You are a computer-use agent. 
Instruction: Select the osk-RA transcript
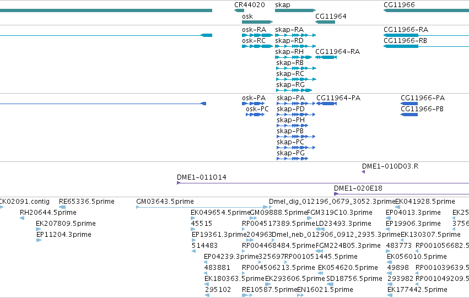257,35
